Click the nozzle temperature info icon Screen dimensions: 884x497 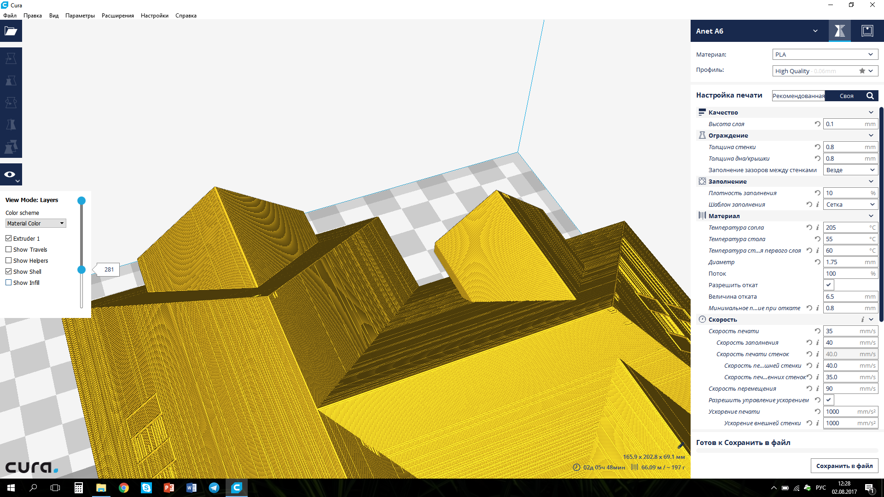(x=817, y=227)
